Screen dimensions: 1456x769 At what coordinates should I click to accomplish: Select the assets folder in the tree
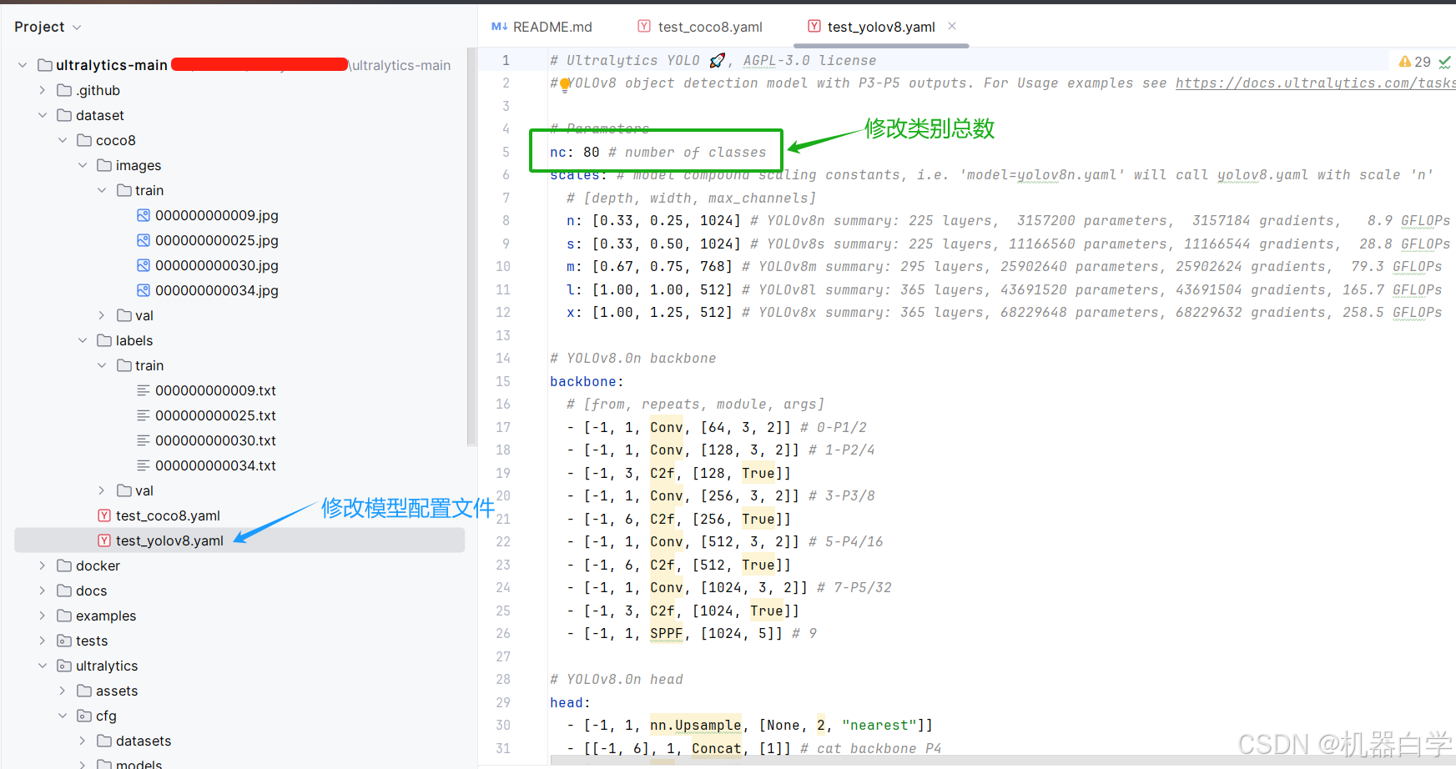[117, 691]
